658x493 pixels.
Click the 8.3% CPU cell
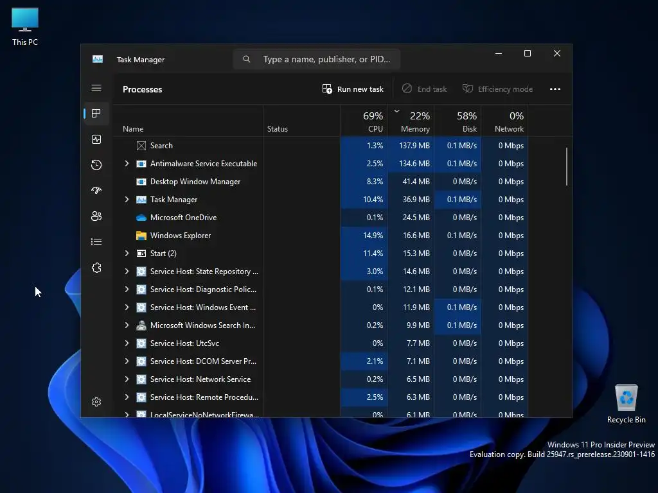(364, 182)
